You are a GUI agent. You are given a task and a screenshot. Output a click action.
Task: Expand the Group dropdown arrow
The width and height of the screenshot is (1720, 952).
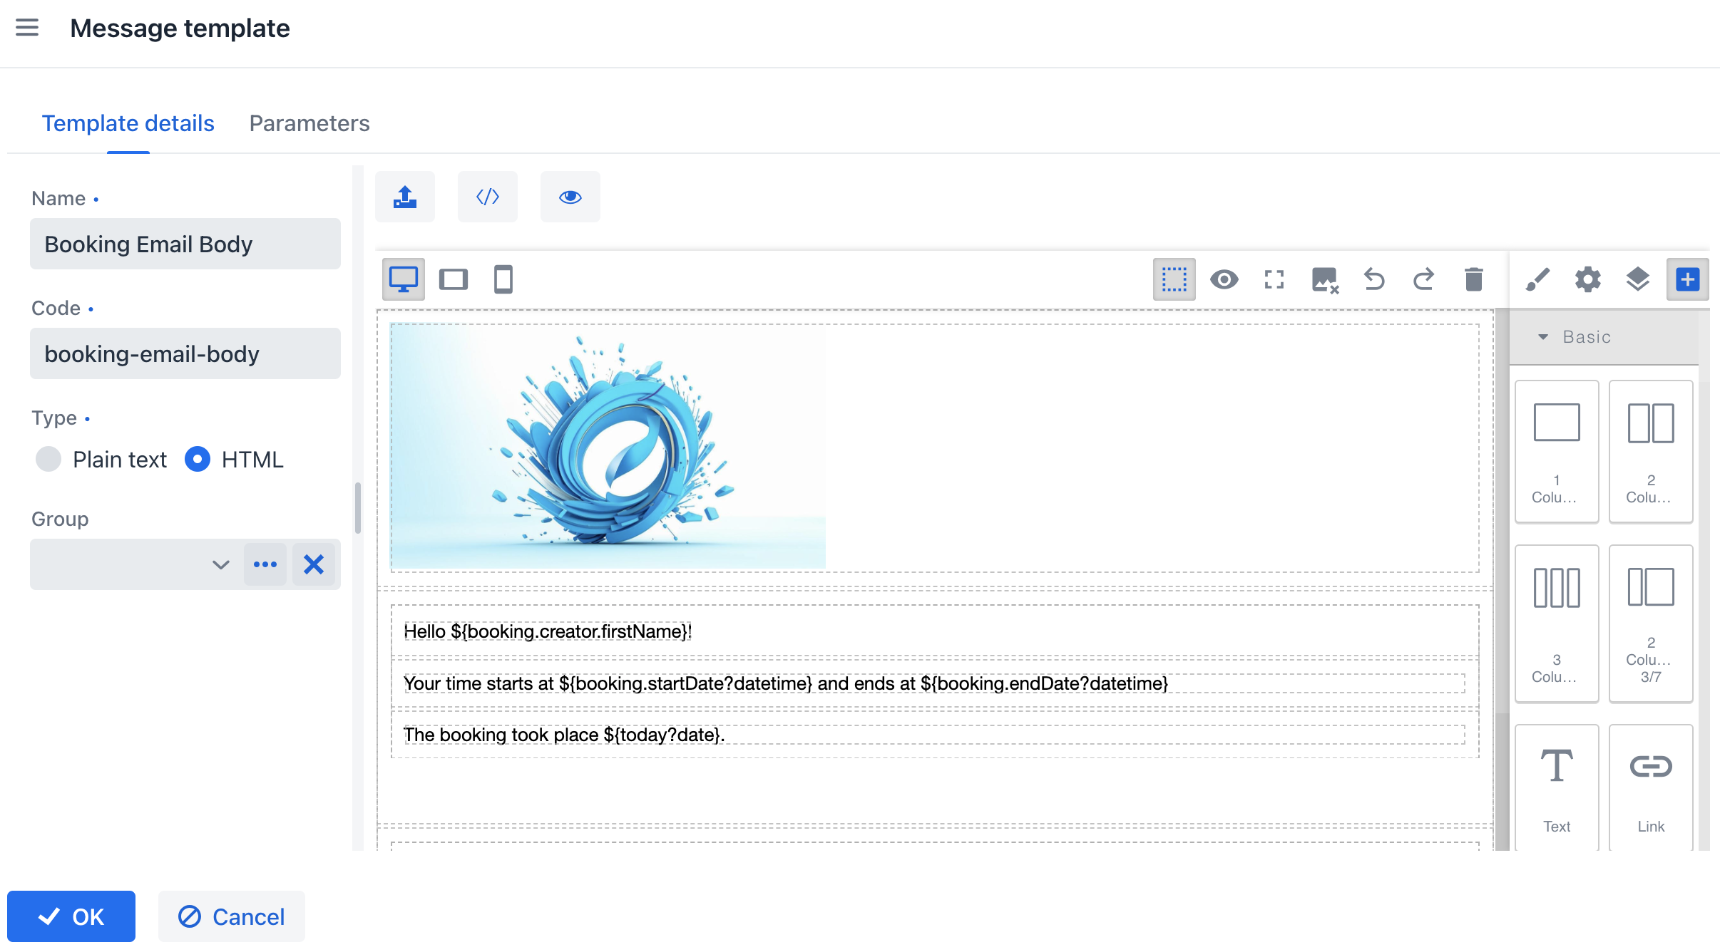point(220,564)
